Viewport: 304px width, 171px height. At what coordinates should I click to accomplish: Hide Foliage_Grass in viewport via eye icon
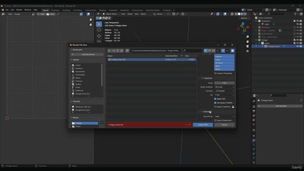tap(297, 47)
